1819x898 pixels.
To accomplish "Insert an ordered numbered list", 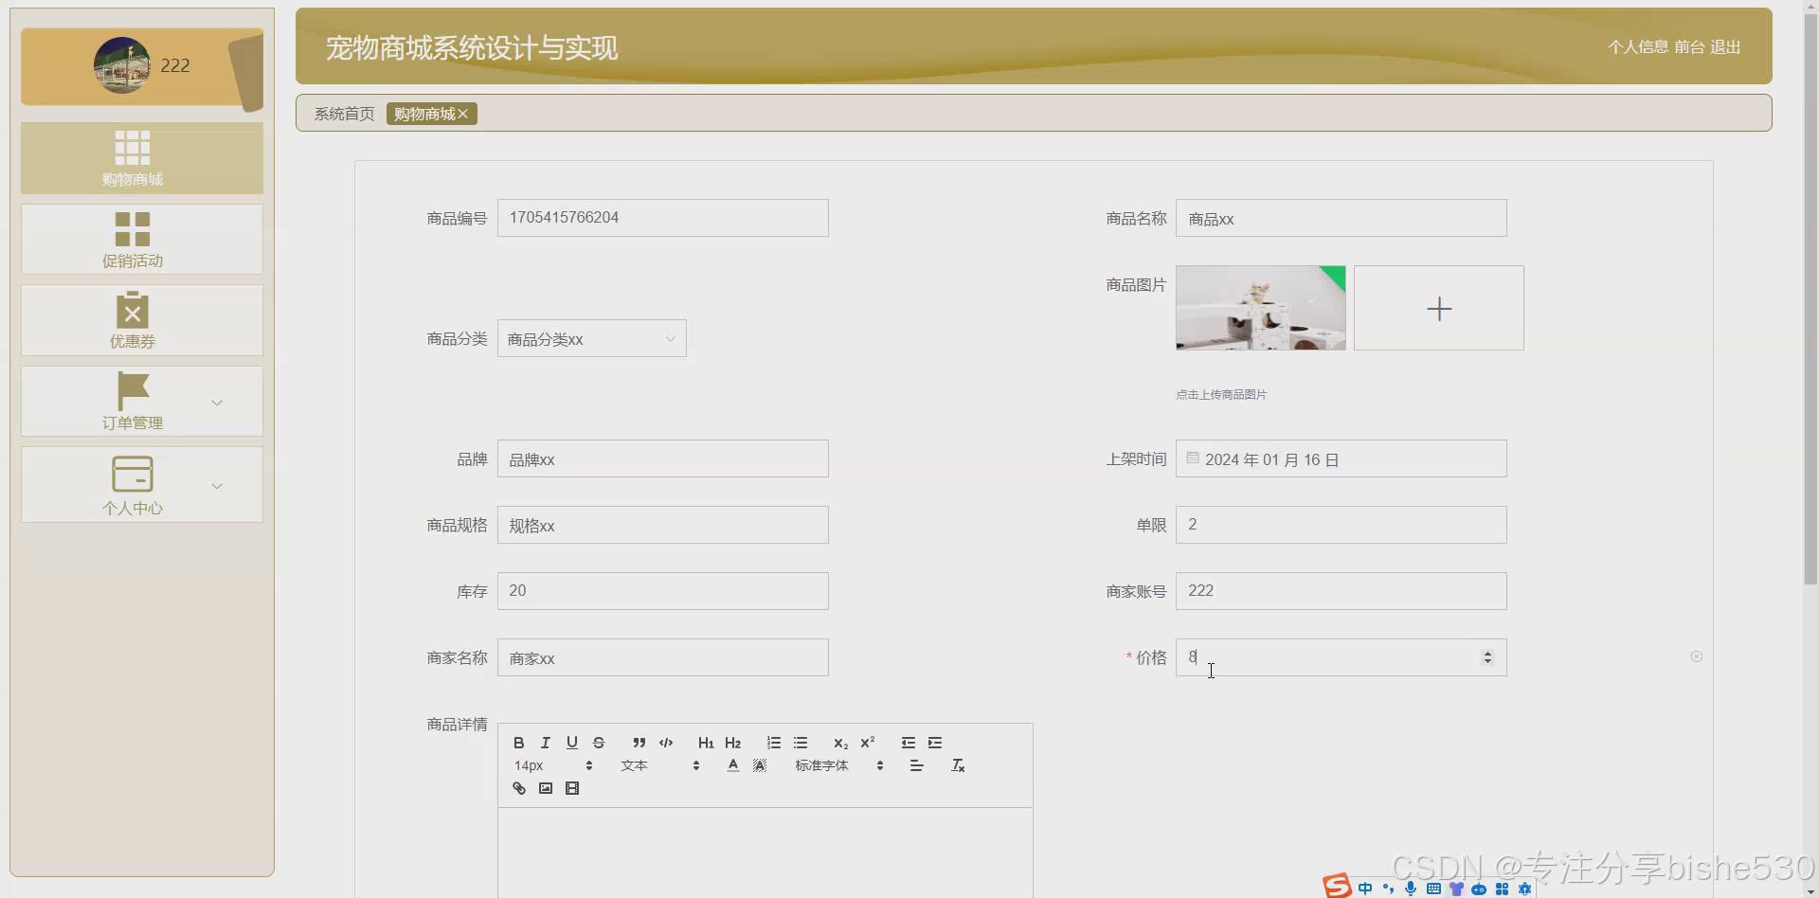I will click(x=774, y=743).
